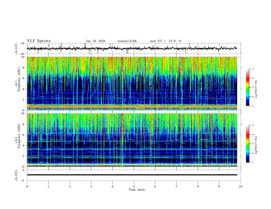This screenshot has height=209, width=271.
Task: Click the time axis tick label '5'
Action: [134, 186]
